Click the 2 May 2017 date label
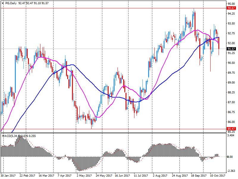The image size is (238, 179). tap(84, 176)
